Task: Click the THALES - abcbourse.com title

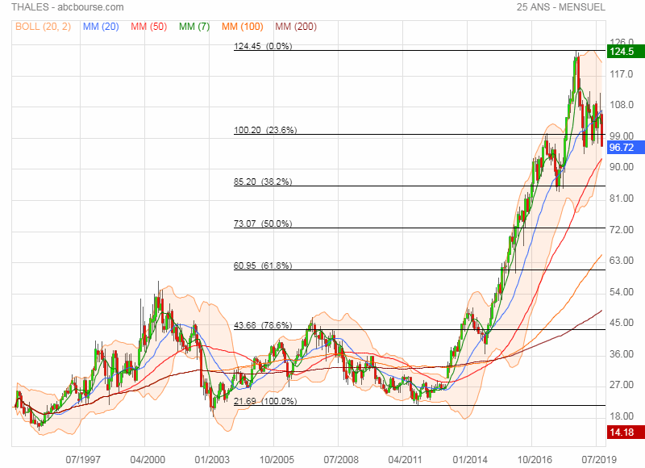Action: click(68, 7)
